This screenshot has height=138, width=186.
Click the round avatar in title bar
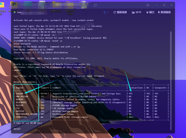(x=14, y=5)
